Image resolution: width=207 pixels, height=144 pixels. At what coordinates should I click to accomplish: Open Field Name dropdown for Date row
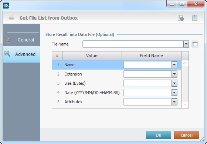pyautogui.click(x=174, y=93)
